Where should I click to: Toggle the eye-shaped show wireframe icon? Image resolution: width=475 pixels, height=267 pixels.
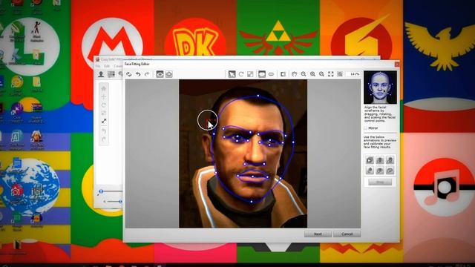(160, 74)
